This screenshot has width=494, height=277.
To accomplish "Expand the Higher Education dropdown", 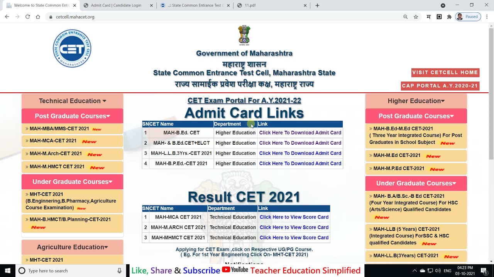I will coord(416,101).
